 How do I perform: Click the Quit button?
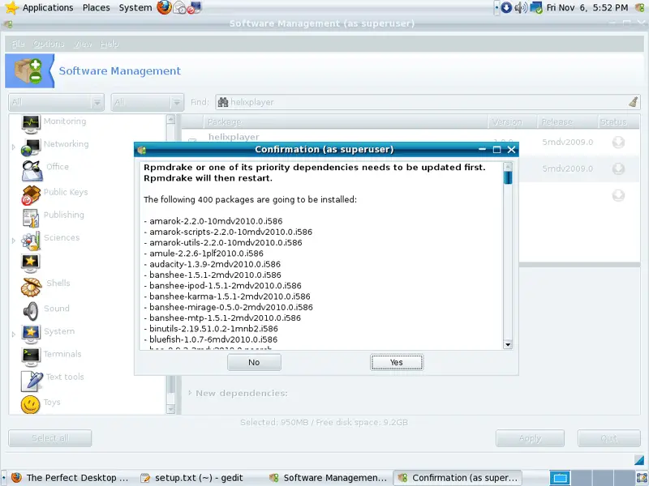pos(609,438)
